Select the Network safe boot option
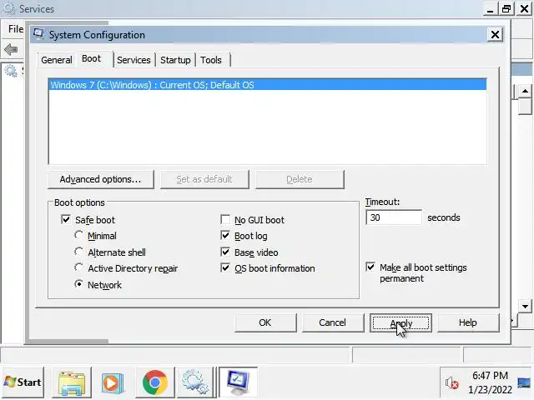Image resolution: width=534 pixels, height=400 pixels. [x=78, y=284]
